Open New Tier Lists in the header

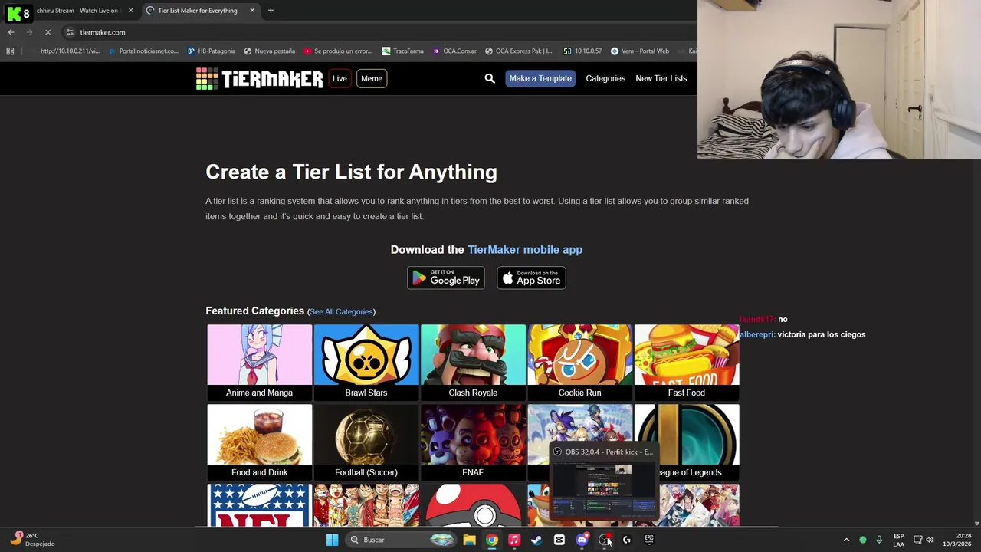[661, 78]
